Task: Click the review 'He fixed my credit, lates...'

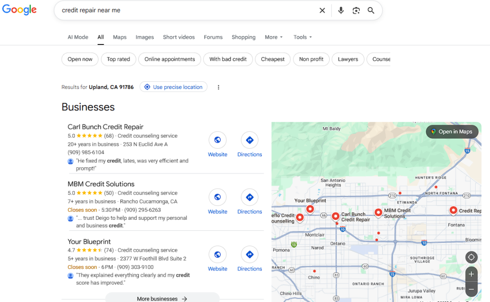Action: coord(132,164)
